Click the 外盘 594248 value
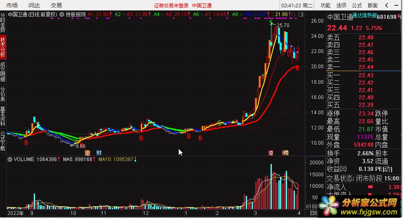 coord(364,145)
